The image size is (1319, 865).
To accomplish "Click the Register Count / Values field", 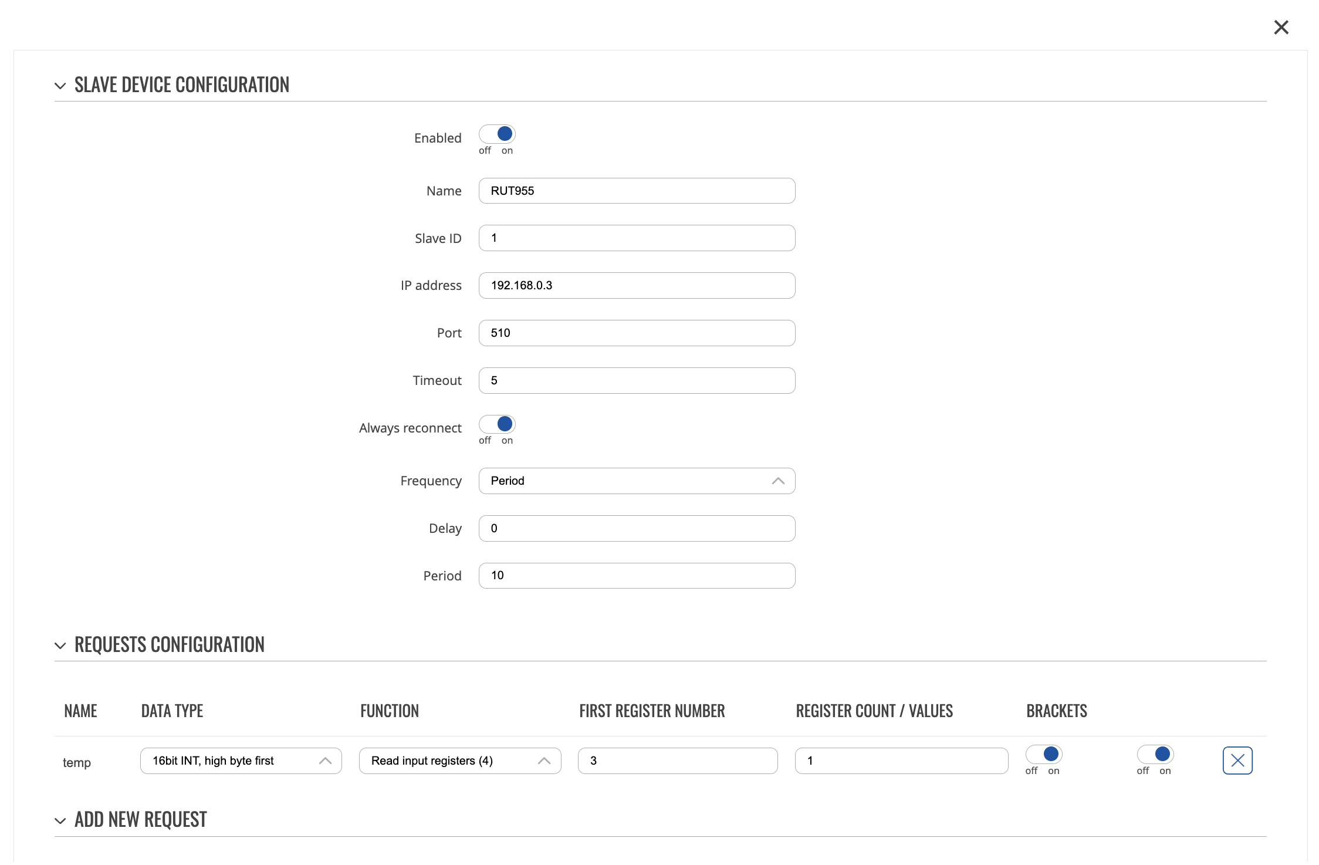I will 901,761.
